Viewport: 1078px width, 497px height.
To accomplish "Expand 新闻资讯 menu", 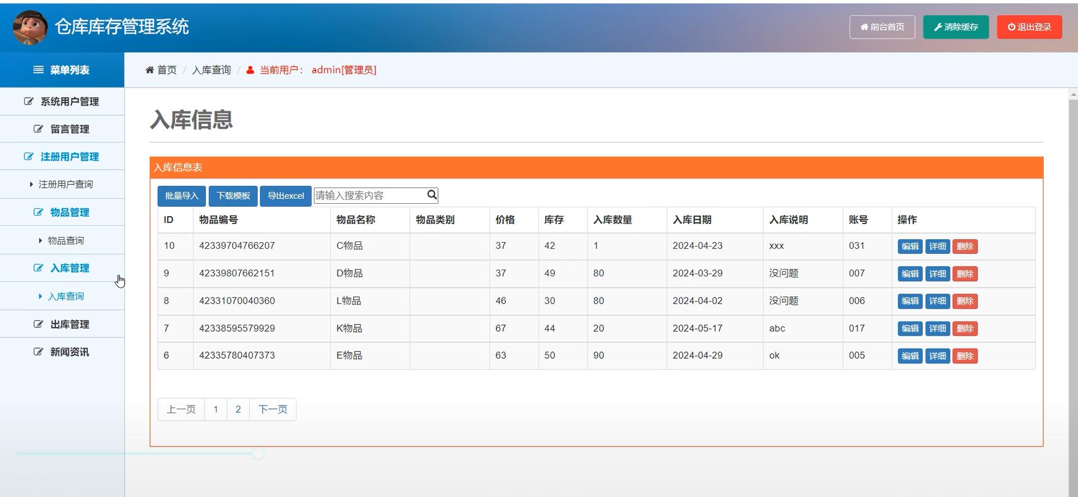I will [x=62, y=352].
